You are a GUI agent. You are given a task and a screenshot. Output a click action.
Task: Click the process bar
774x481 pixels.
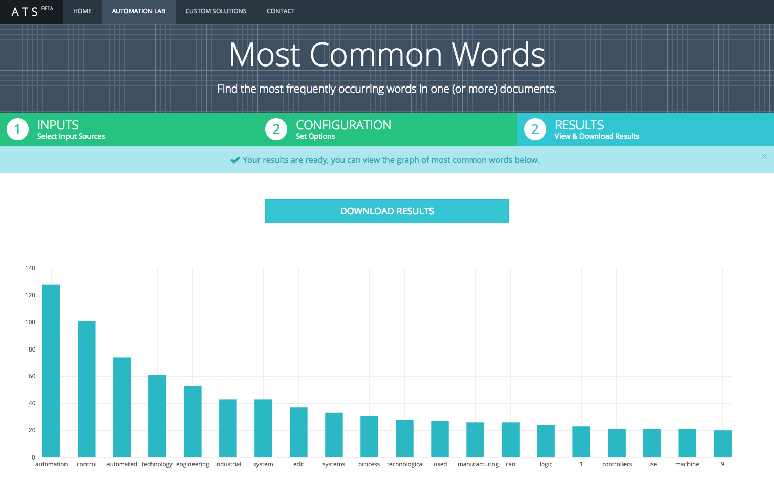tap(369, 436)
